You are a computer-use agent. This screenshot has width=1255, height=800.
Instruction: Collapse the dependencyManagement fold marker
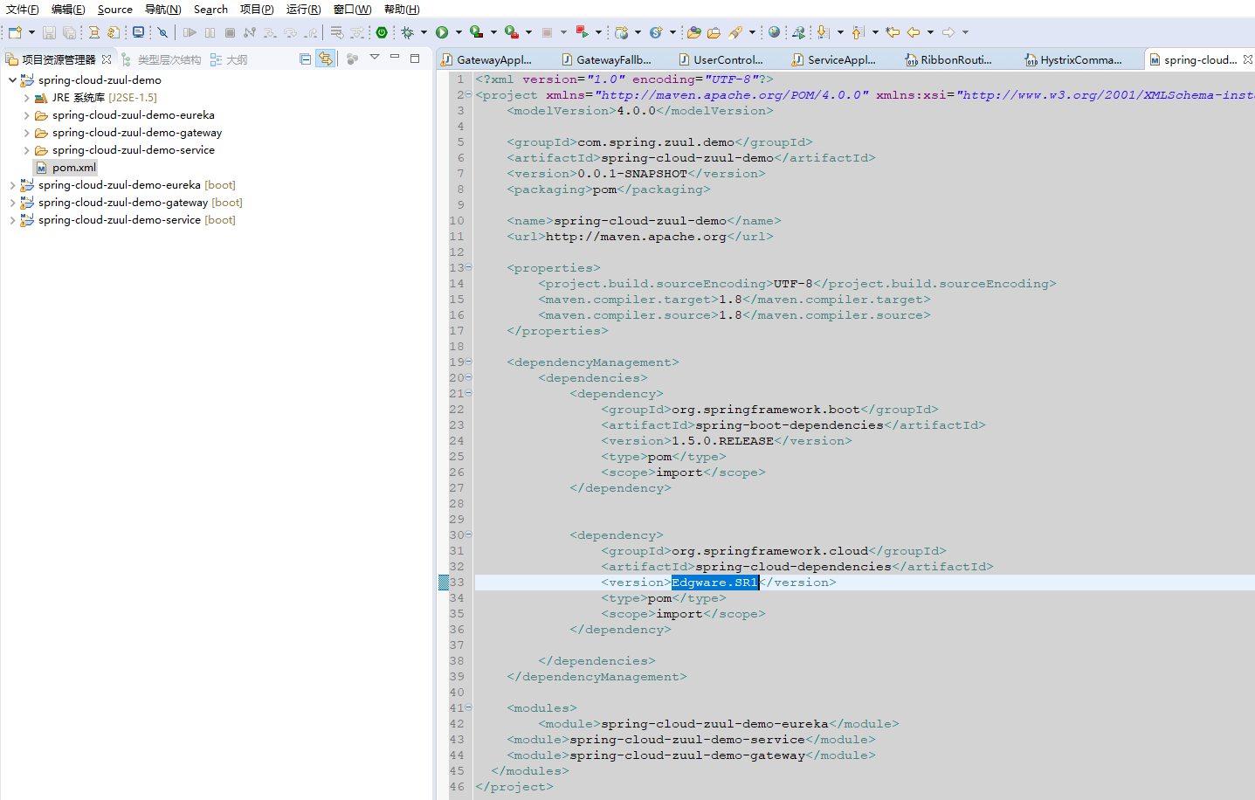pos(469,362)
